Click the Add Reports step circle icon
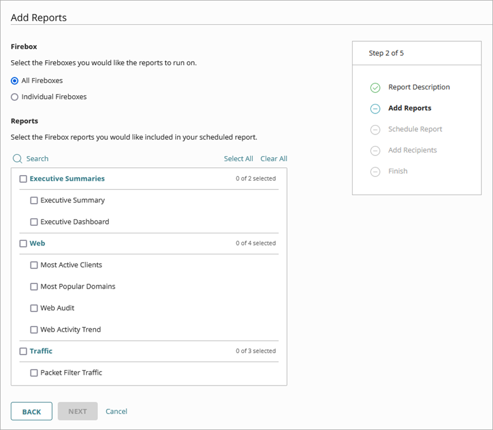493x430 pixels. 375,108
